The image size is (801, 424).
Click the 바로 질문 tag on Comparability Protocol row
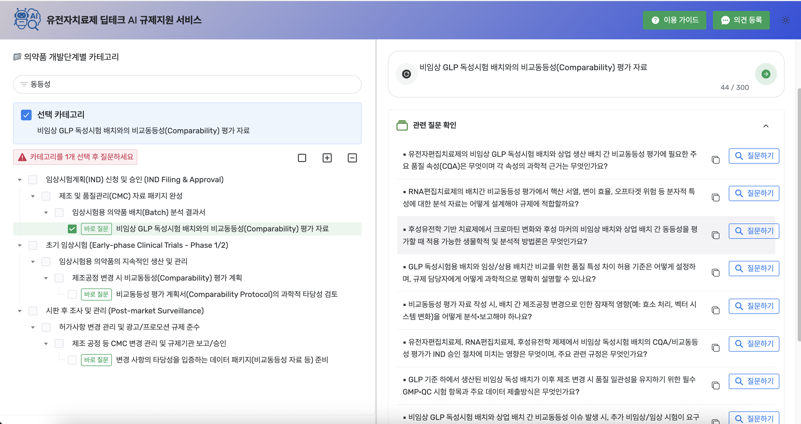pos(96,294)
